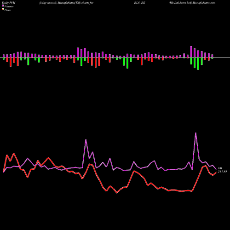Click the Price legend color swatch
Screen dimensions: 230x230
pyautogui.click(x=3, y=10)
